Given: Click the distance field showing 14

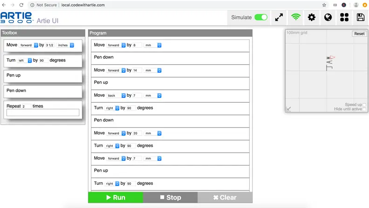Looking at the screenshot, I should click(x=137, y=70).
